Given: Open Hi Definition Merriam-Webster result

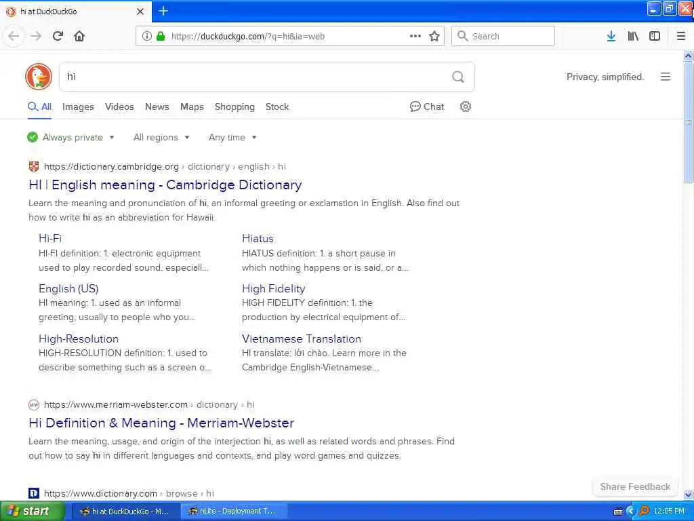Looking at the screenshot, I should pos(161,423).
